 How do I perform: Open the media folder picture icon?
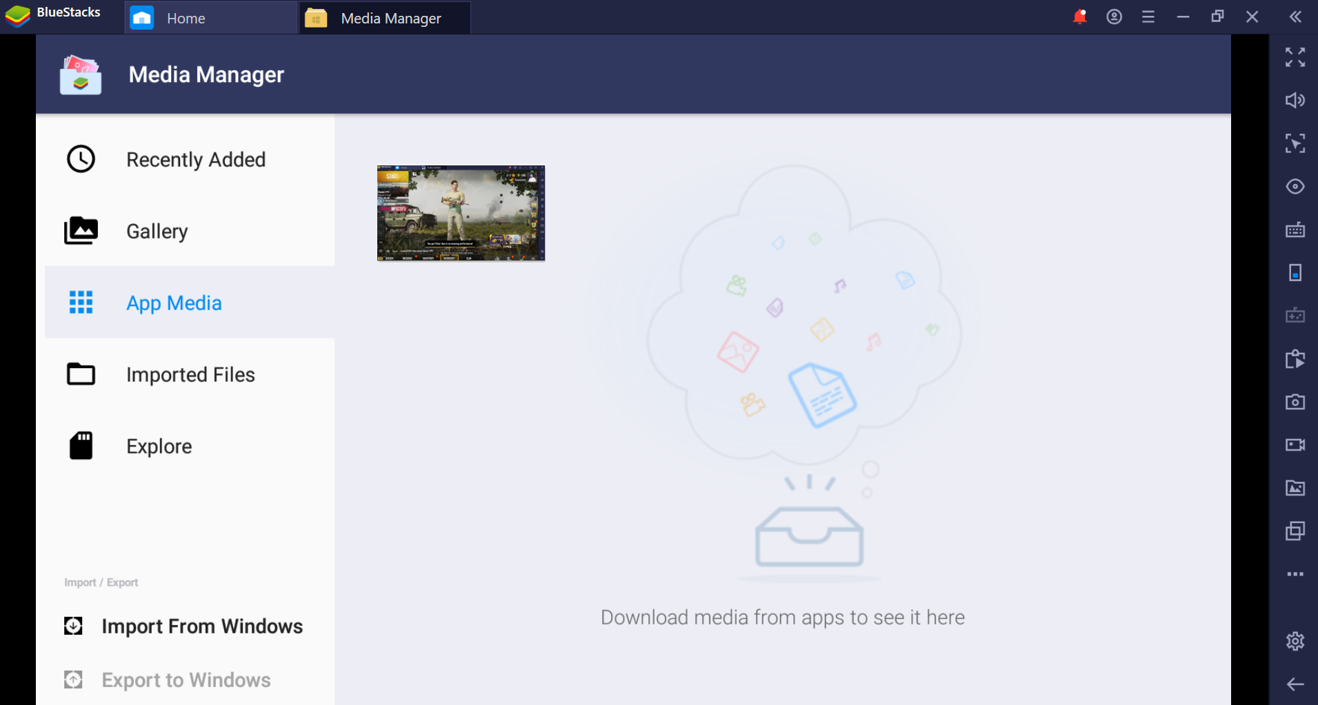pyautogui.click(x=1295, y=488)
